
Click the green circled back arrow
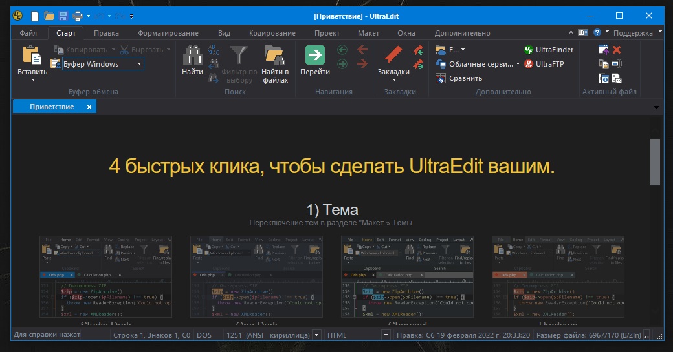[342, 50]
